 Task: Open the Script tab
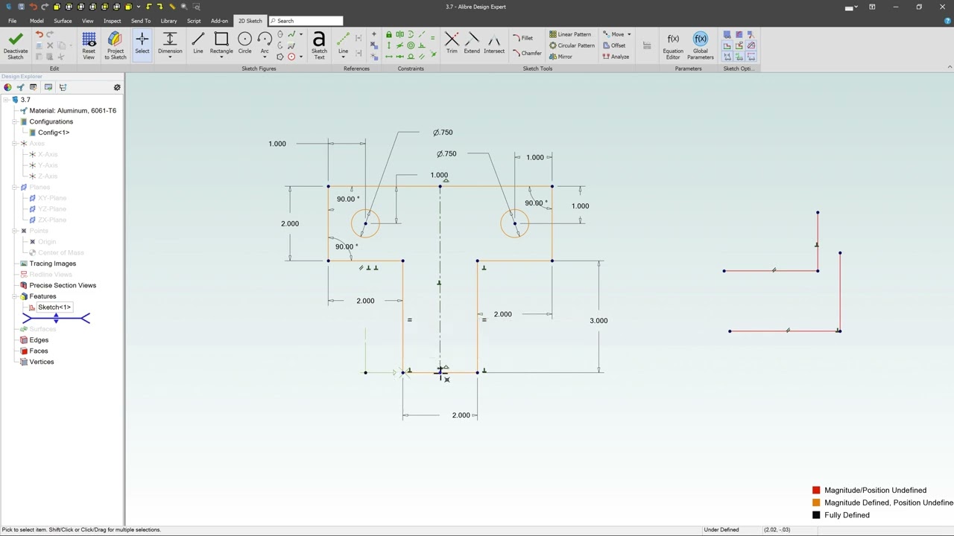(194, 21)
